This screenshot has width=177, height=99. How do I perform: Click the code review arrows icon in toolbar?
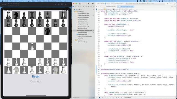click(170, 4)
